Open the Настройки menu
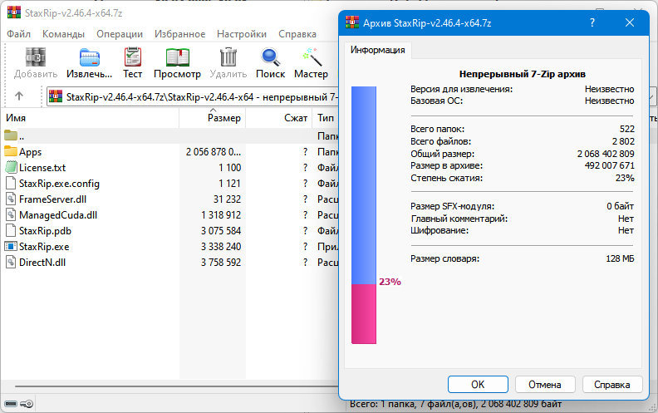This screenshot has width=658, height=413. (x=242, y=34)
